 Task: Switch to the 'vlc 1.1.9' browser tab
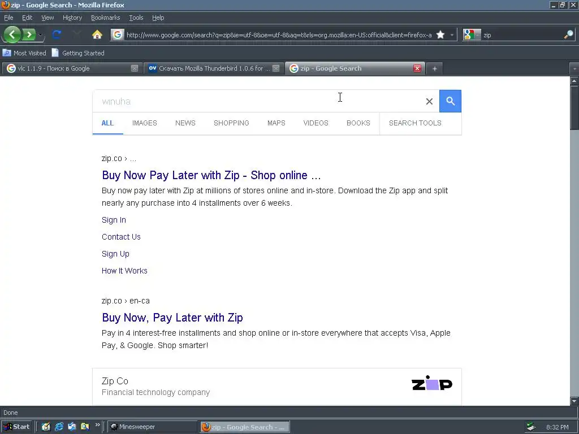click(72, 68)
